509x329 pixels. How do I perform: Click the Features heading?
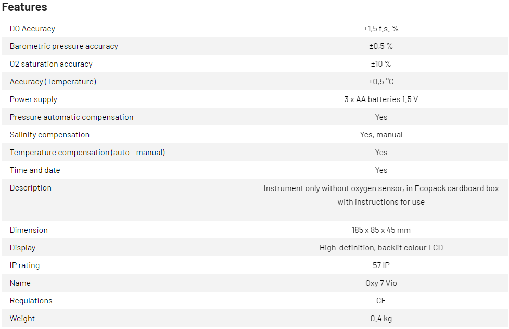(x=24, y=7)
